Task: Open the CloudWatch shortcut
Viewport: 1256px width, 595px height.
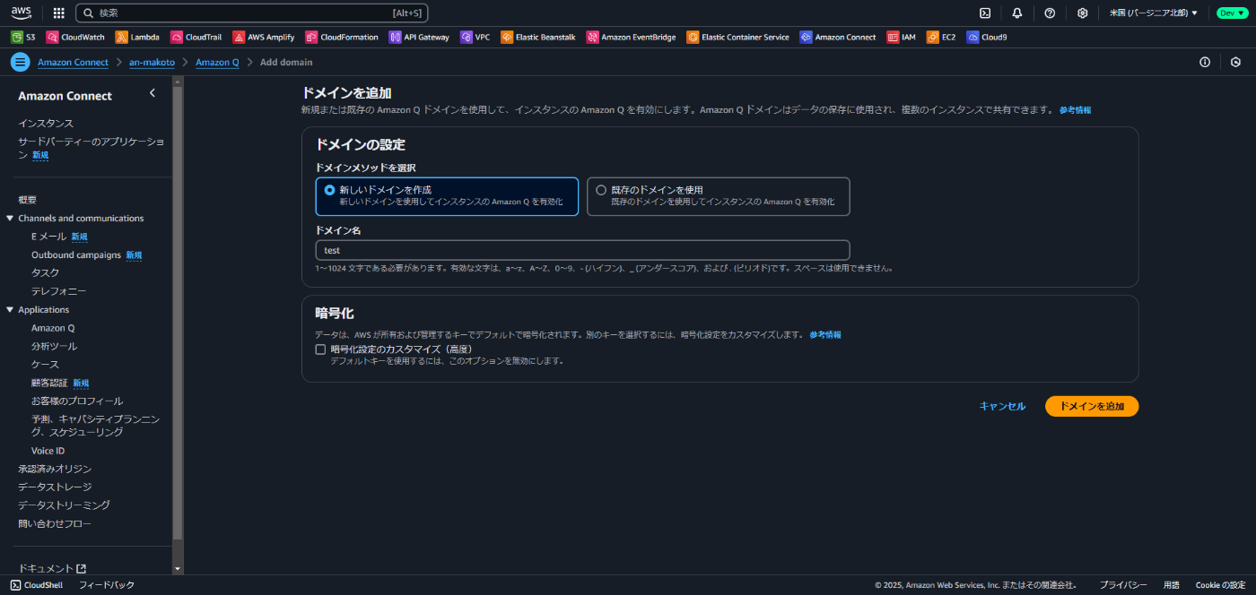Action: 75,38
